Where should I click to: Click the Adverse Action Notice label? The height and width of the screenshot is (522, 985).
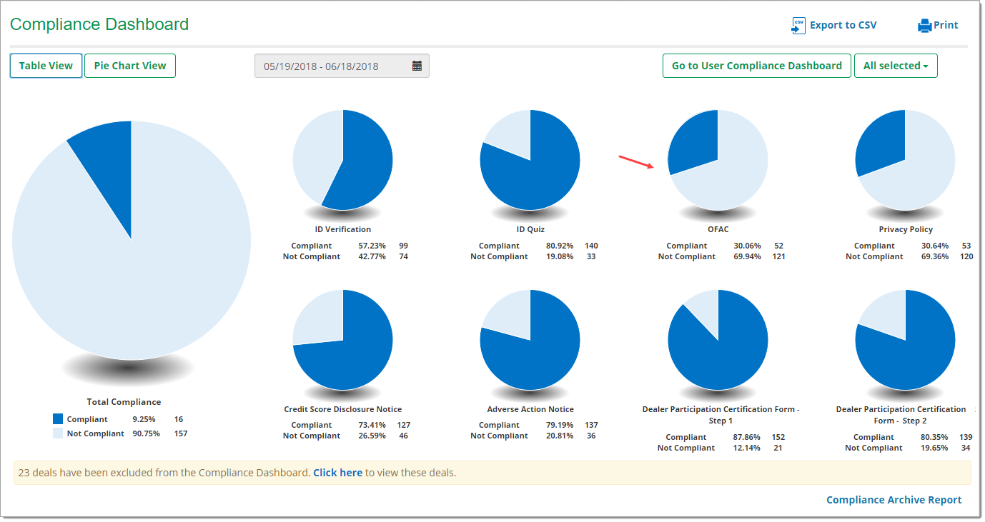[x=530, y=409]
